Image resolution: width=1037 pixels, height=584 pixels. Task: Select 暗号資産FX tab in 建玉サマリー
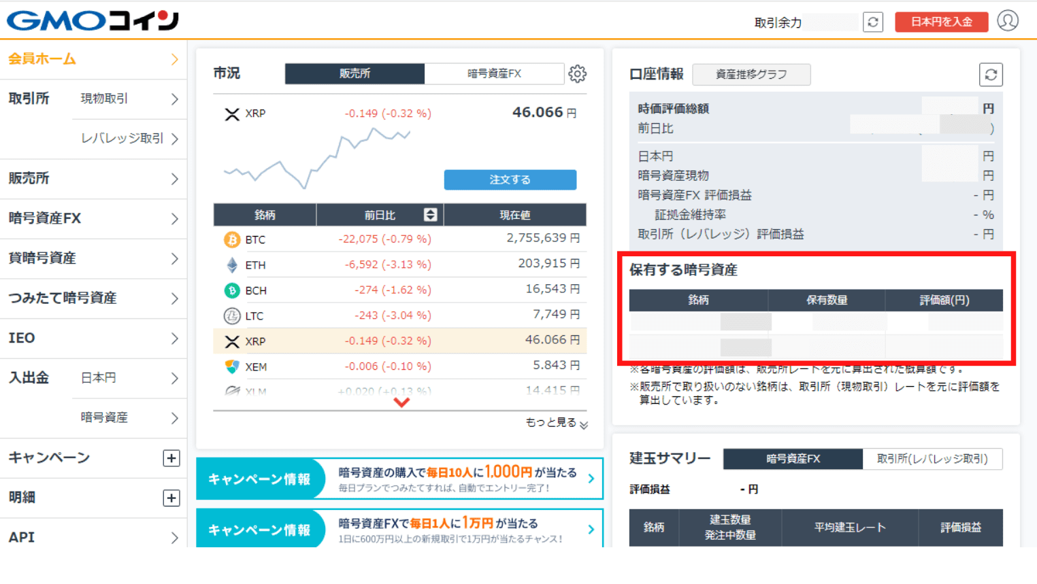793,459
